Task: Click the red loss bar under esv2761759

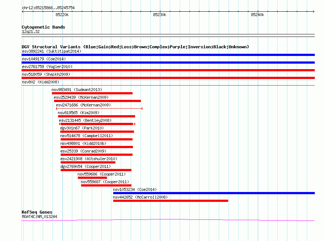Action: (x=168, y=70)
